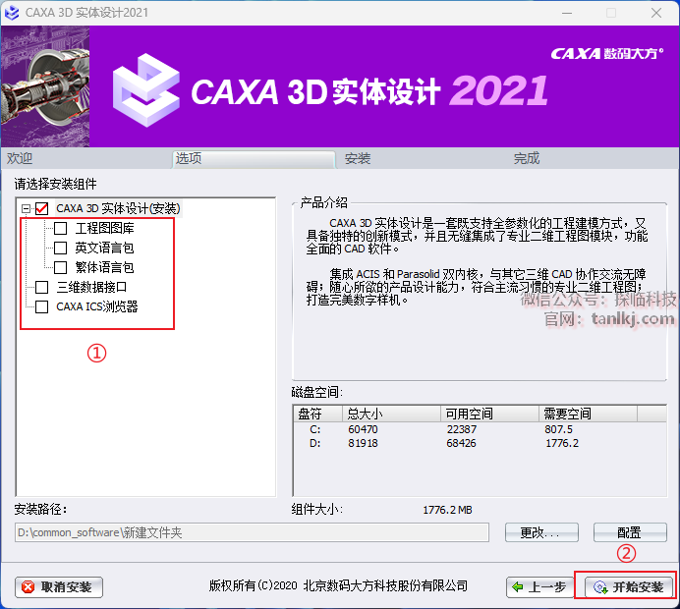Select CAXA 3D 实体设计(安装) tree label
680x609 pixels.
click(118, 208)
